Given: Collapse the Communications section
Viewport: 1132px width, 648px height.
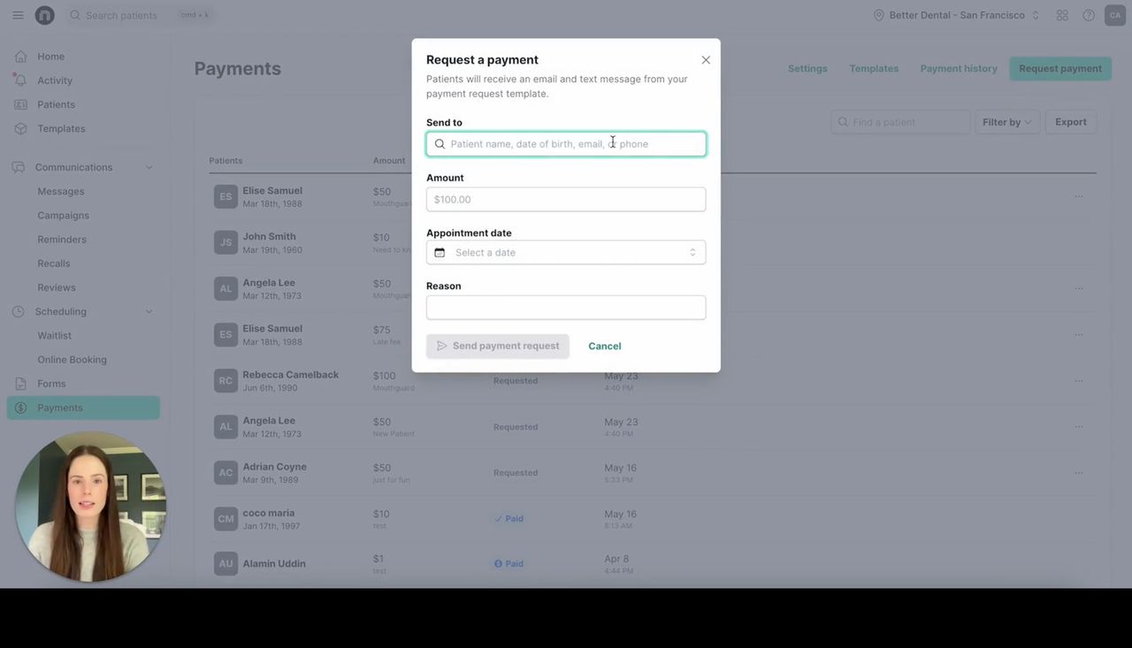Looking at the screenshot, I should (149, 167).
